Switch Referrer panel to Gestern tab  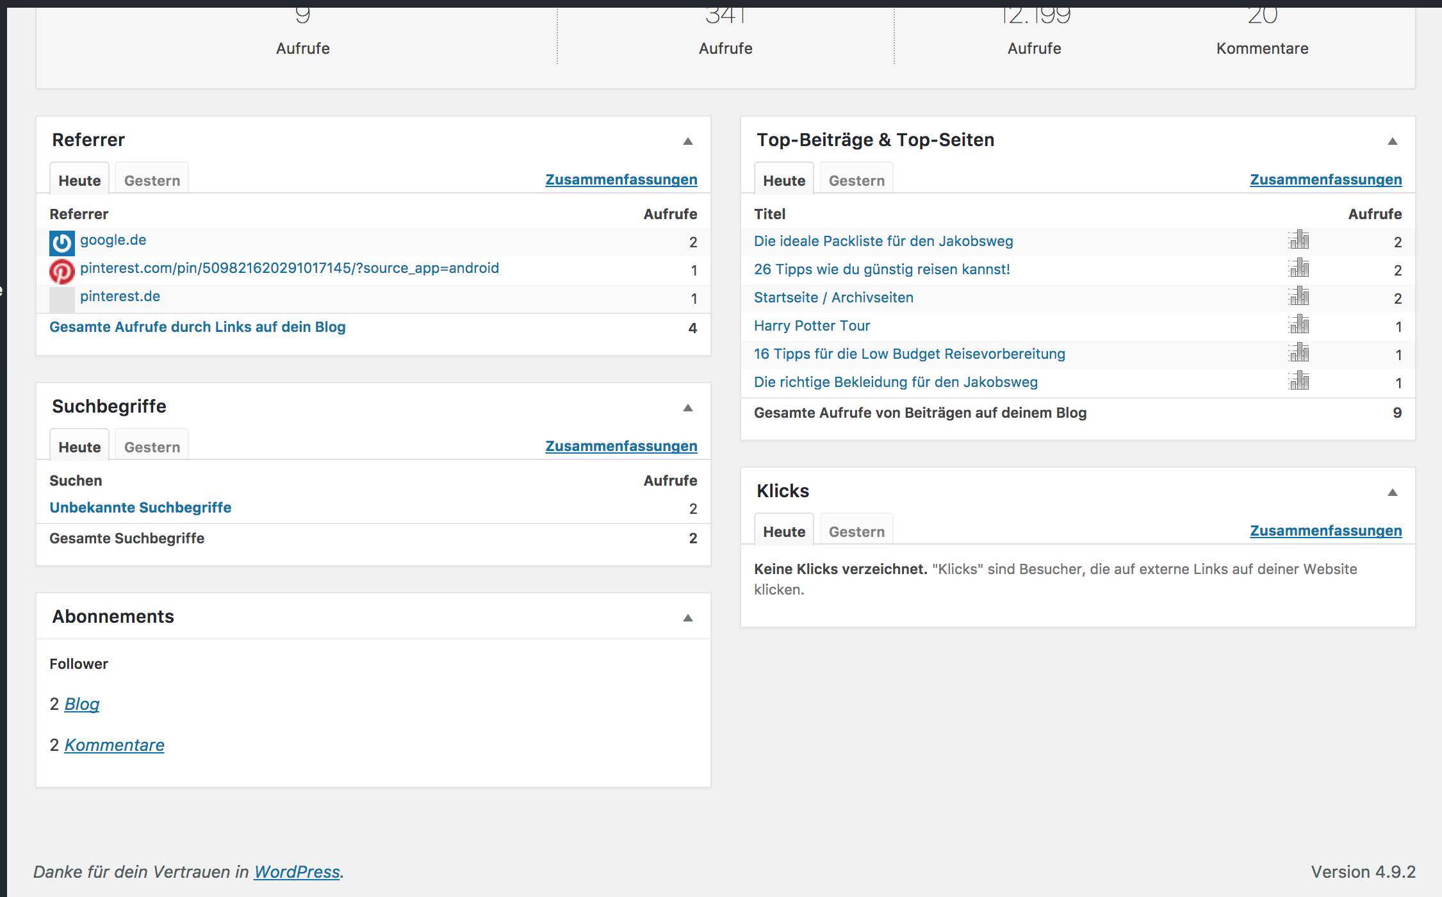[152, 181]
